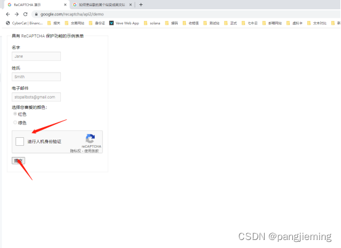The image size is (341, 248).
Task: Click the padlock icon in the address bar
Action: 36,14
